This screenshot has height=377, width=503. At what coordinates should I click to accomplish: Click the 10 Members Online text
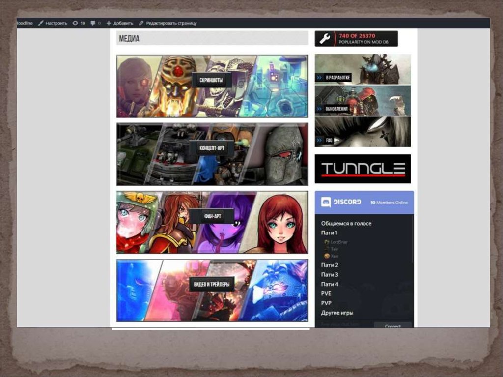389,203
